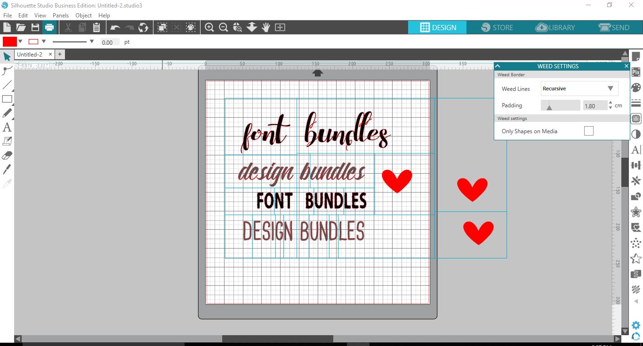Choose the Edit Points tool
643x346 pixels.
point(7,71)
